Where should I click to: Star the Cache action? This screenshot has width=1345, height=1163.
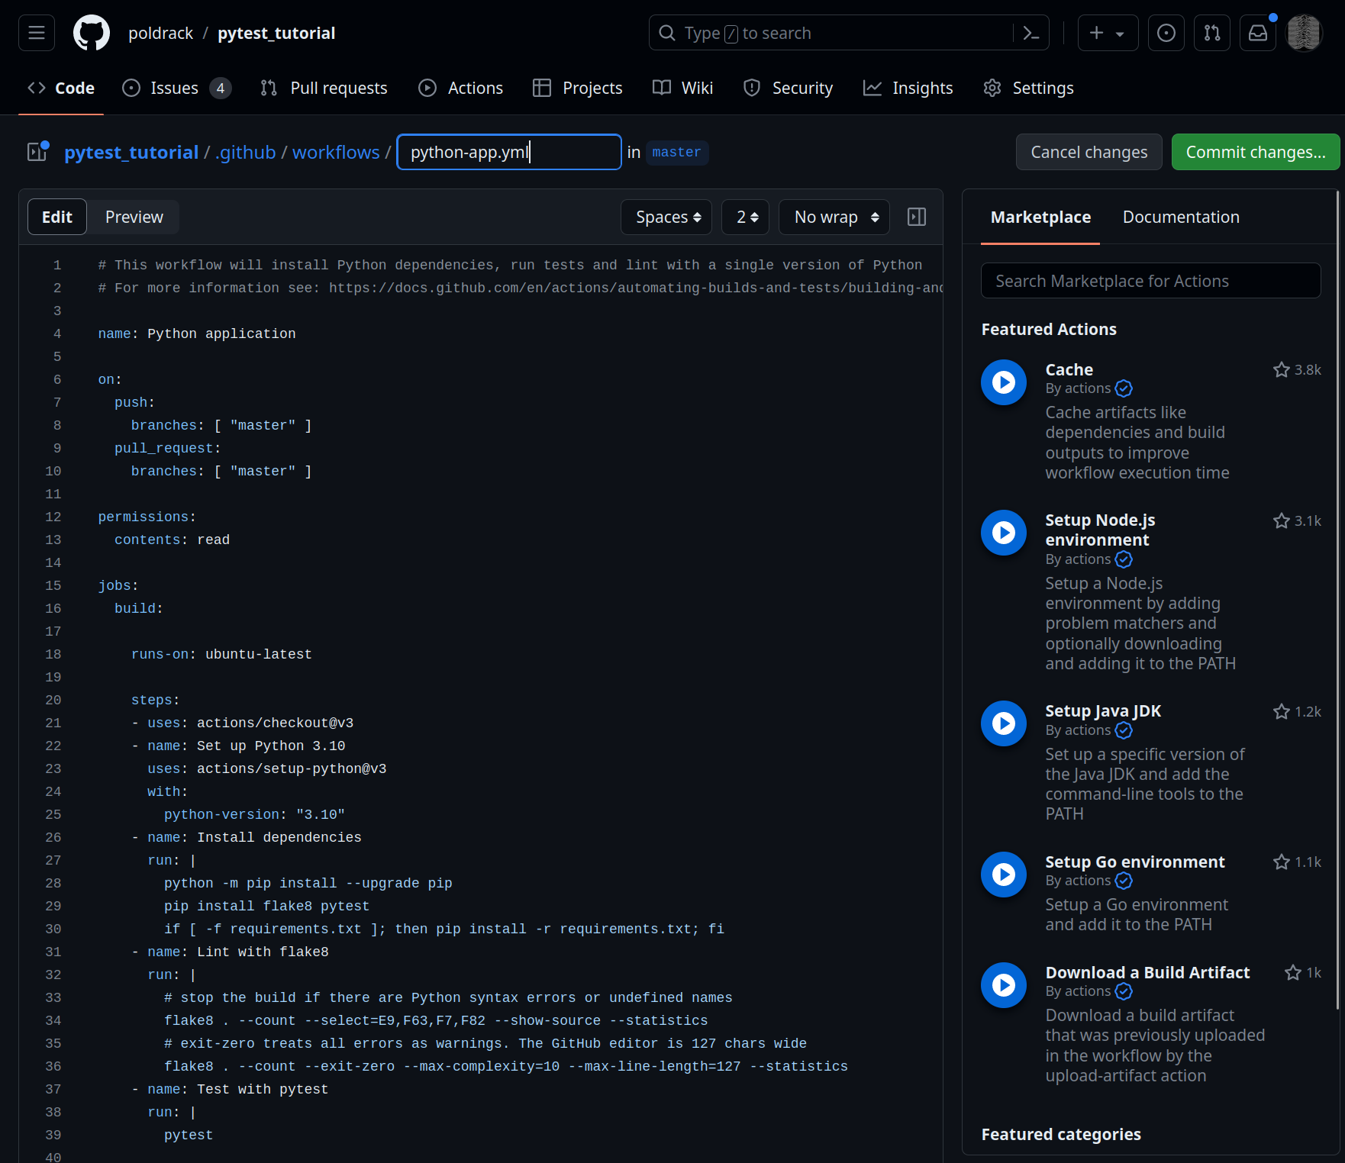click(1281, 370)
